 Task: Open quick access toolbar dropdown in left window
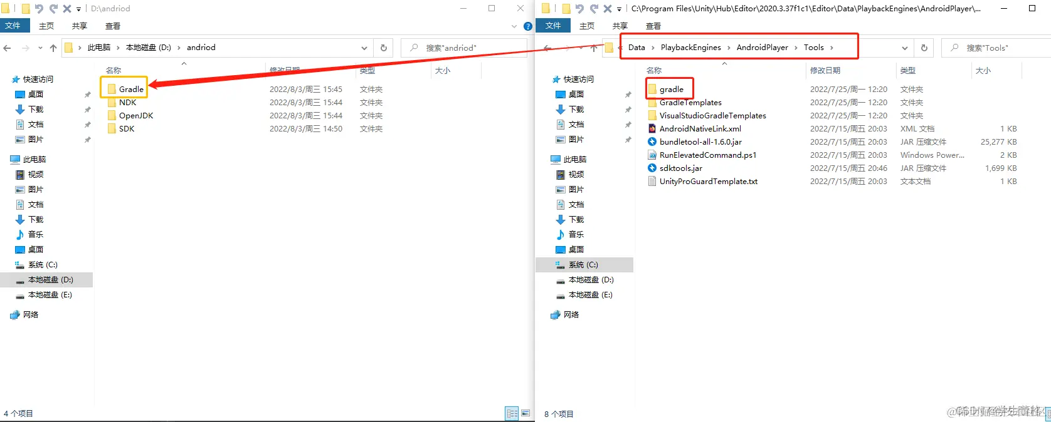(x=78, y=9)
